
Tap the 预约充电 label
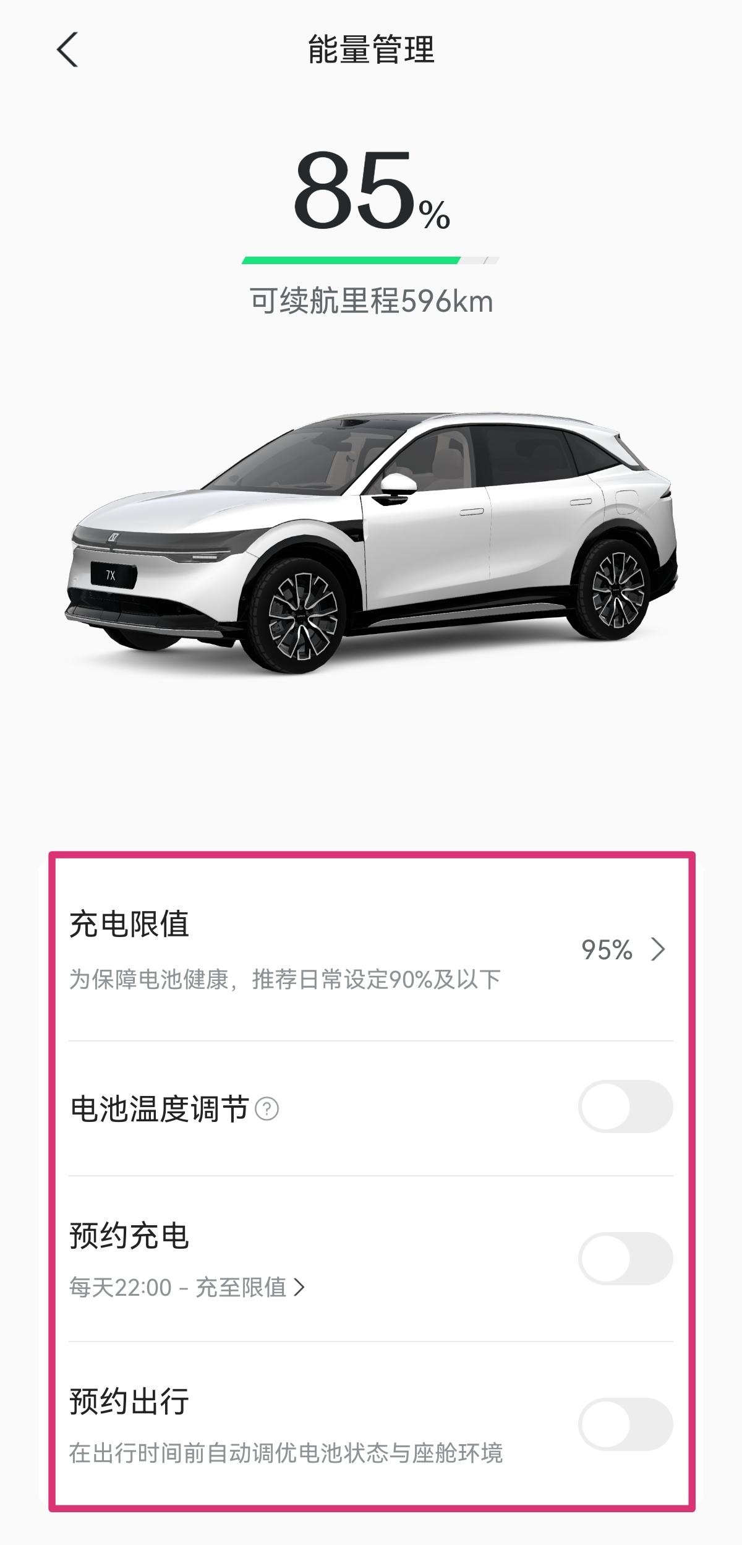(129, 1236)
